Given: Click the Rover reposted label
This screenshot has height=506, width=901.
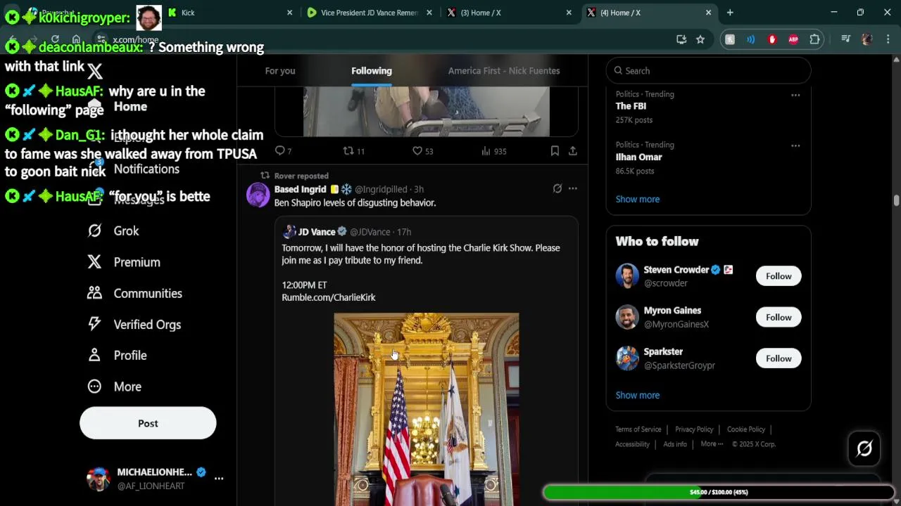Looking at the screenshot, I should (x=301, y=176).
